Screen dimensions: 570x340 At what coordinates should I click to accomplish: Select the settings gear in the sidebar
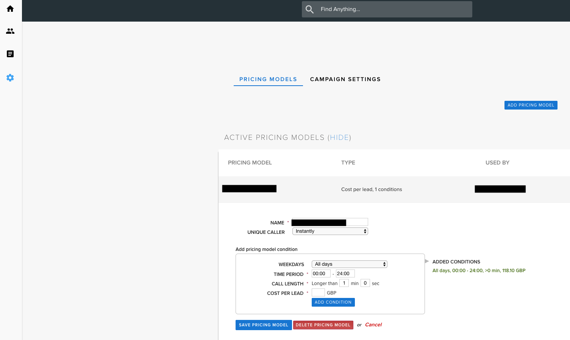(10, 78)
